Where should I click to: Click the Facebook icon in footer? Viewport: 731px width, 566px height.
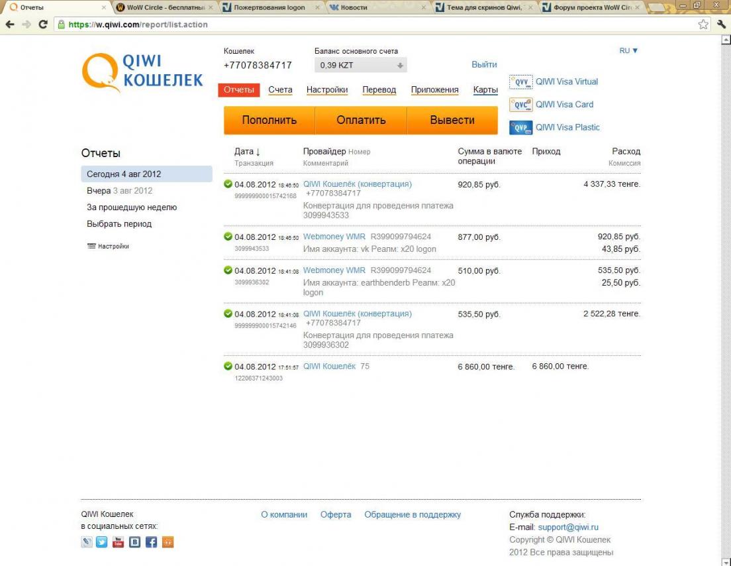pyautogui.click(x=151, y=542)
